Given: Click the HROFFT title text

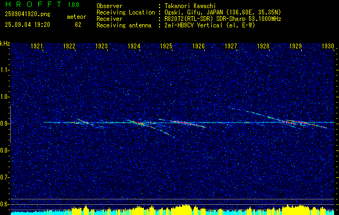Looking at the screenshot, I should (33, 4).
